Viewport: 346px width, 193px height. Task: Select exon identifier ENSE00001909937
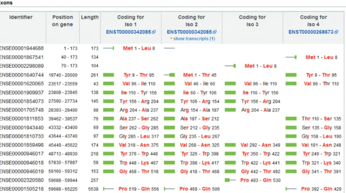(x=22, y=93)
